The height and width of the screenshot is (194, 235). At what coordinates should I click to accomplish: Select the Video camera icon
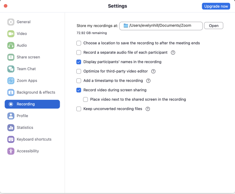click(11, 34)
